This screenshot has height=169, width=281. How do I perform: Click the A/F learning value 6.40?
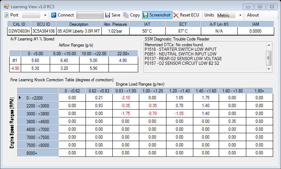64,61
